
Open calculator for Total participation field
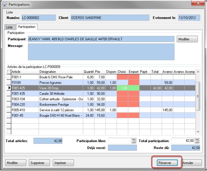[x=197, y=141]
